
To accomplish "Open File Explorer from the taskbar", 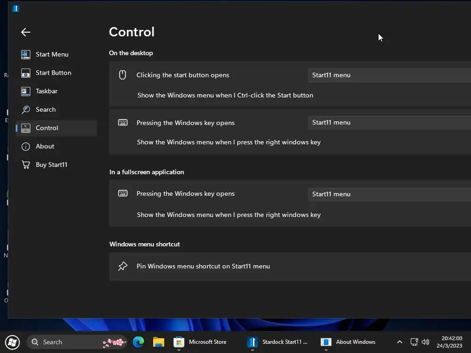I will click(159, 342).
